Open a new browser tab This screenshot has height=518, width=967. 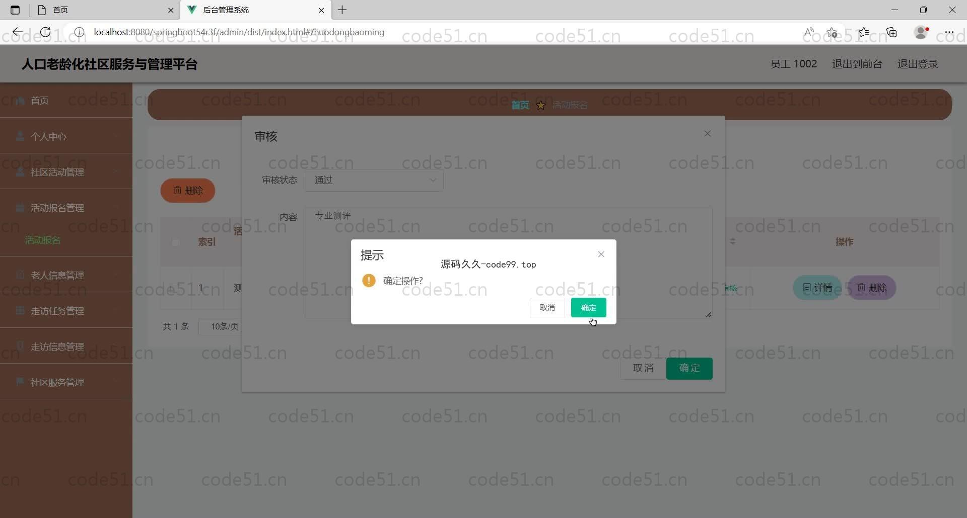[x=342, y=10]
